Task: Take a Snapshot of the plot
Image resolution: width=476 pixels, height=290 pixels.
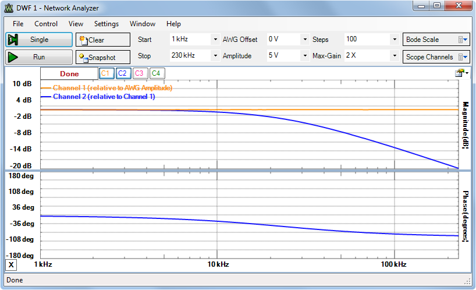Action: coord(103,57)
